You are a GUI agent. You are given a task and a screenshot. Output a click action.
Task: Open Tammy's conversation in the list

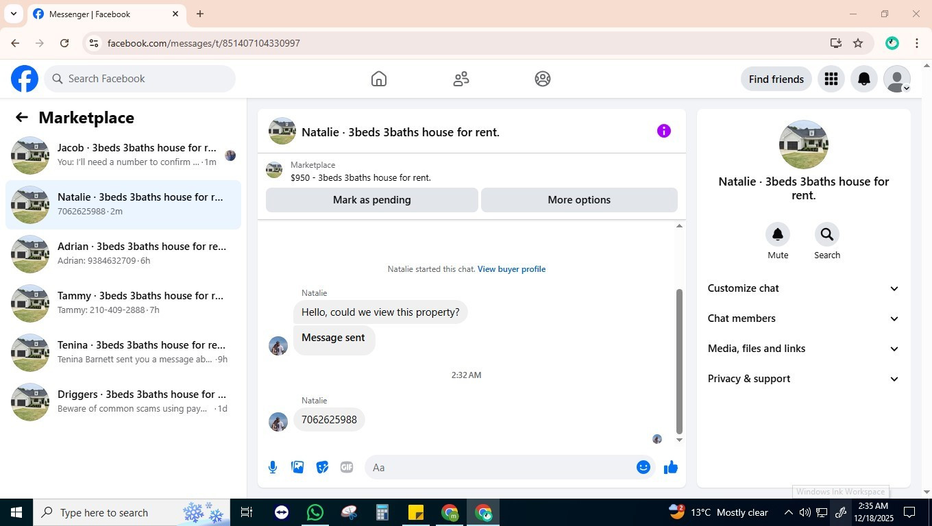point(123,303)
